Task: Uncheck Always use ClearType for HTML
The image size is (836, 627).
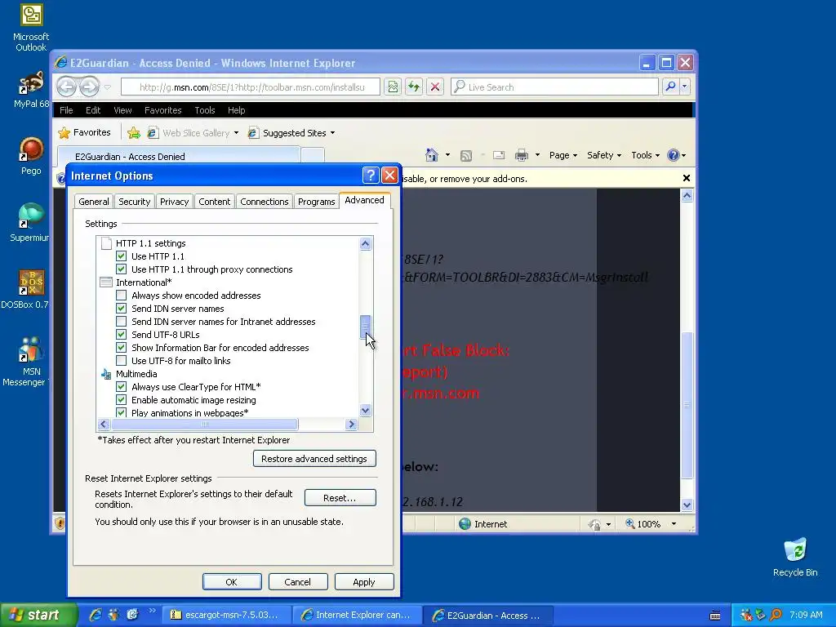Action: [x=121, y=386]
